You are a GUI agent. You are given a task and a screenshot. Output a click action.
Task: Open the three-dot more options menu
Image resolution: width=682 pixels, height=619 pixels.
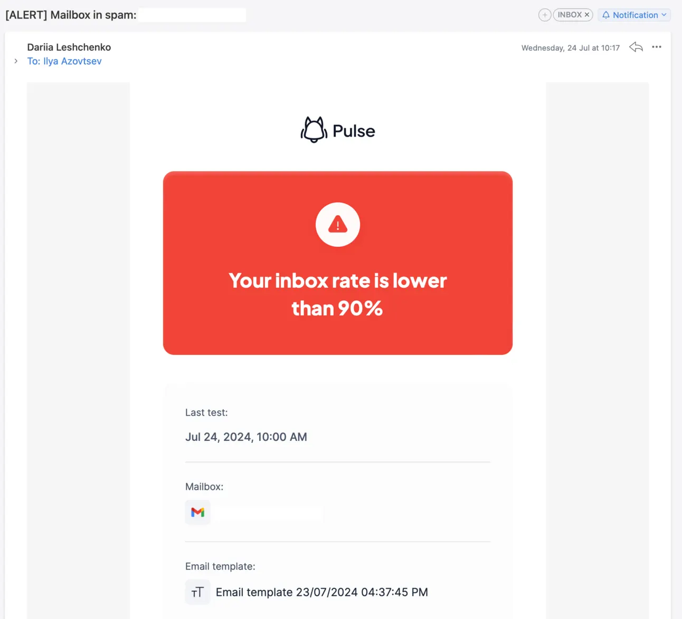(x=657, y=47)
